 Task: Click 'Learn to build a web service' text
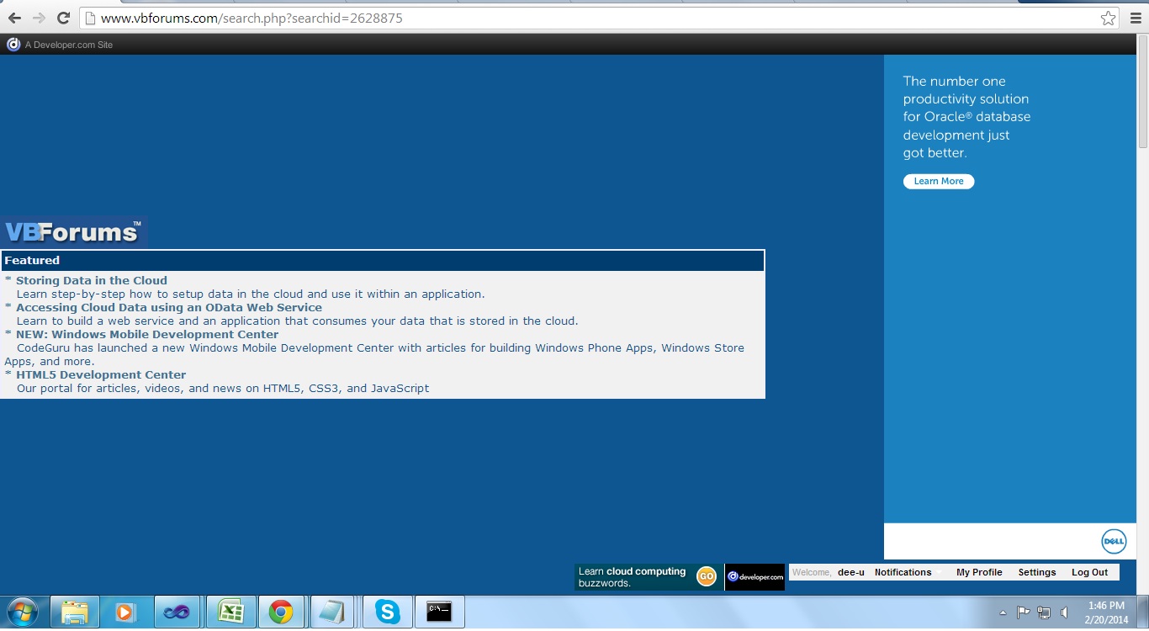tap(298, 321)
